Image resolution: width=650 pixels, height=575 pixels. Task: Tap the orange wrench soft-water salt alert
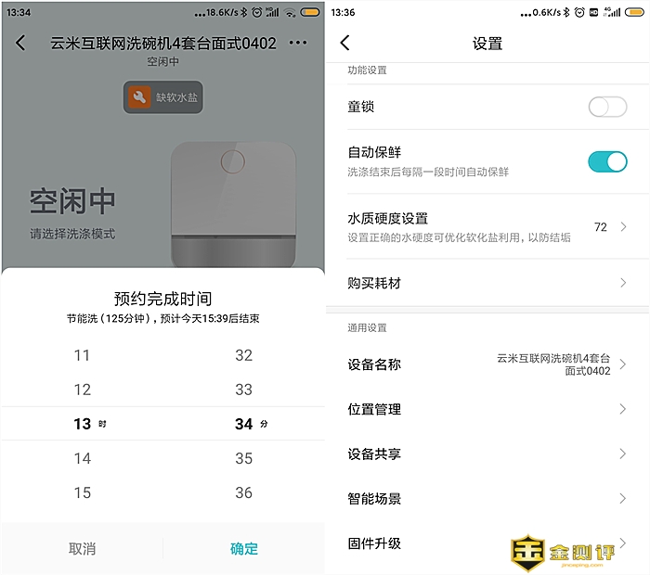(163, 98)
